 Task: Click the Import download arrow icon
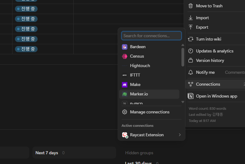click(190, 18)
